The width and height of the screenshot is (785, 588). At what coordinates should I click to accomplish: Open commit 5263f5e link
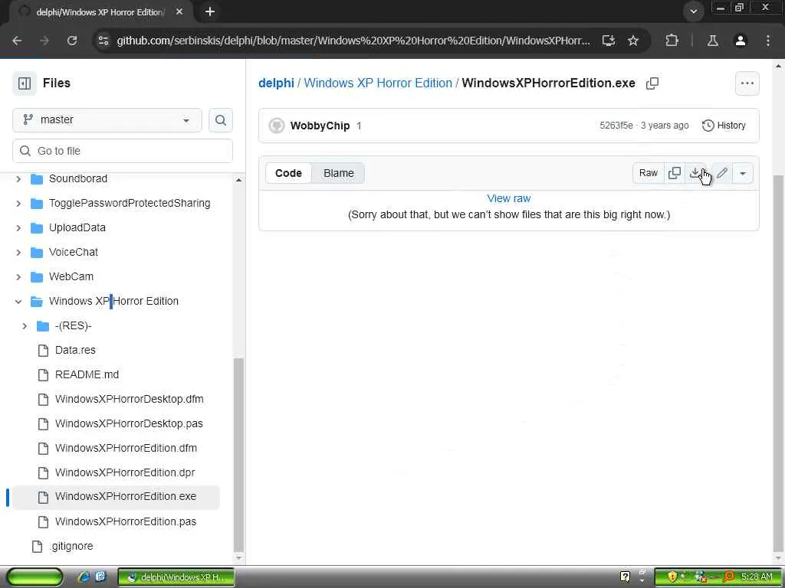[x=616, y=126]
